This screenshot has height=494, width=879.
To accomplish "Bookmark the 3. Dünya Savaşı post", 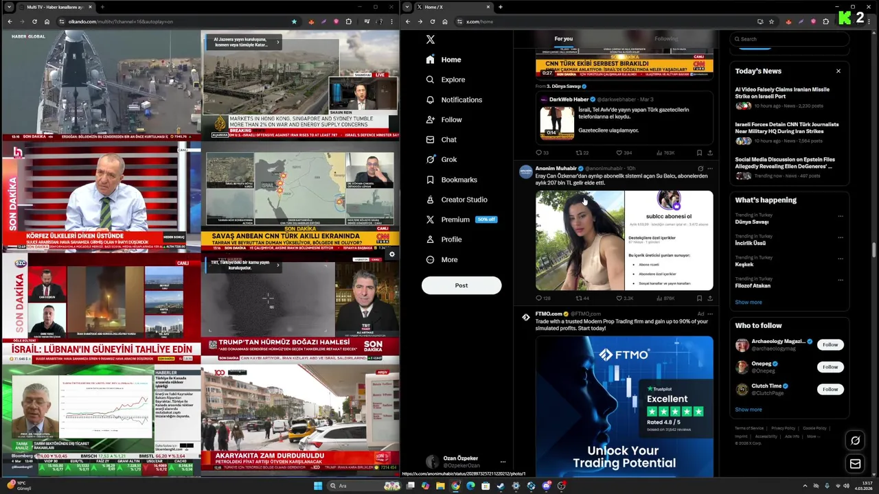I will pos(699,153).
